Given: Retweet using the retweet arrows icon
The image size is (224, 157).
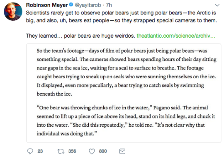Looking at the screenshot, I should [x=61, y=151].
